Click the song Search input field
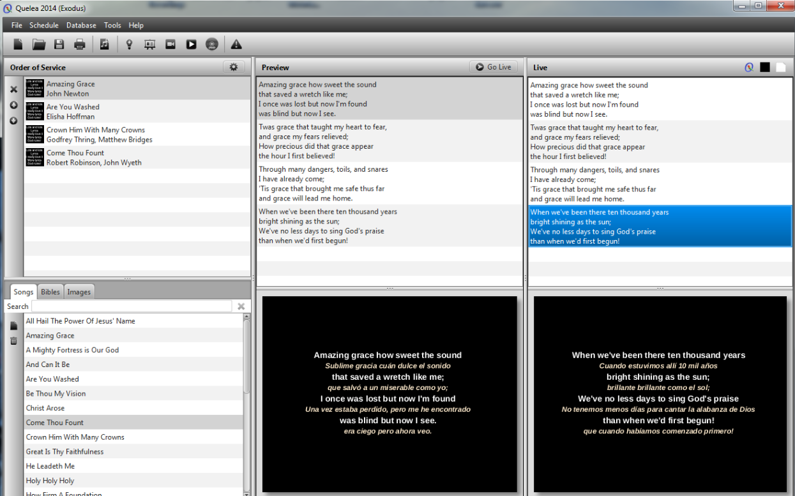The width and height of the screenshot is (795, 496). 132,306
